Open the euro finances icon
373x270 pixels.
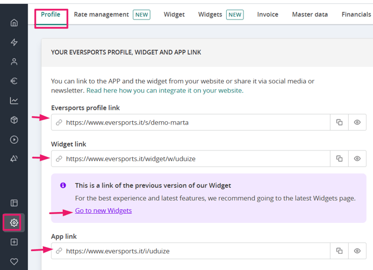coord(14,81)
